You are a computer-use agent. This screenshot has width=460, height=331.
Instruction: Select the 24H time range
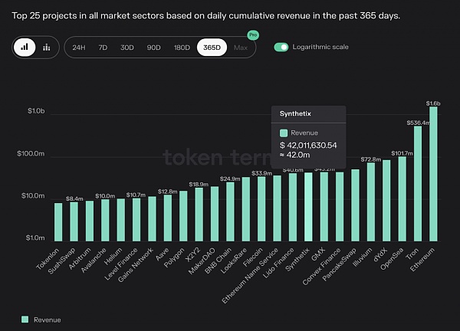(x=79, y=48)
